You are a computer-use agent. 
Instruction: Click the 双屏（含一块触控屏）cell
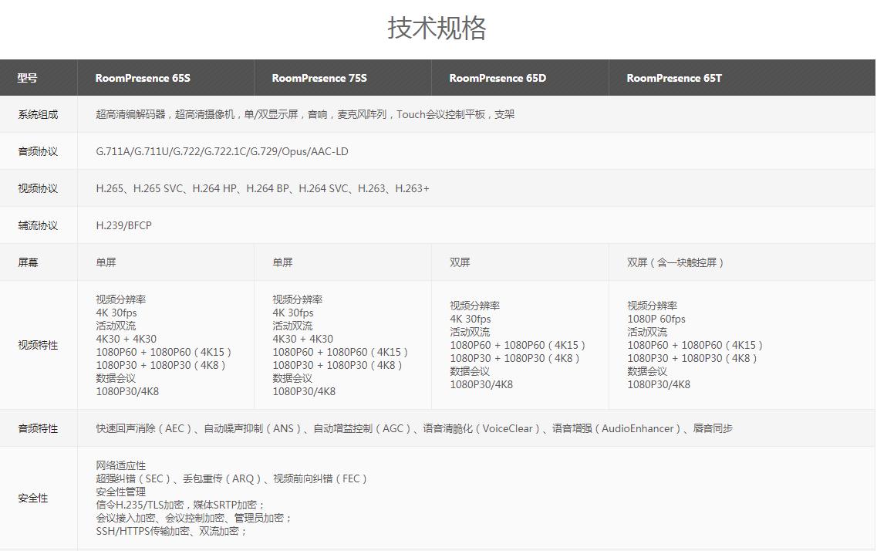(x=676, y=263)
